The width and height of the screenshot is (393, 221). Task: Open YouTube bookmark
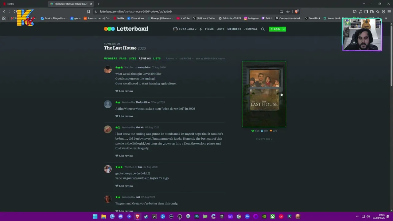183,18
